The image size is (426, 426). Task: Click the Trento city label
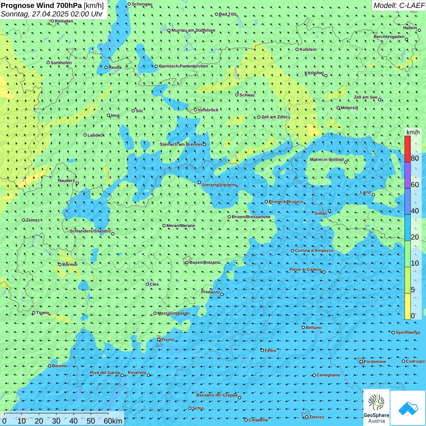168,340
